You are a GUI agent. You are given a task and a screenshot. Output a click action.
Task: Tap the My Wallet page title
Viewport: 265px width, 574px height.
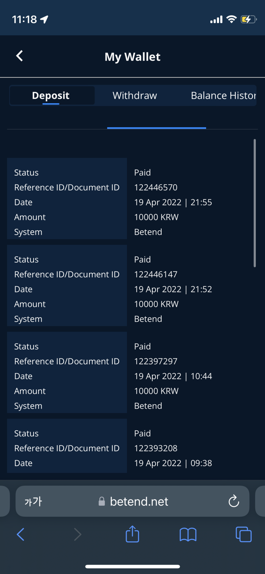[133, 57]
